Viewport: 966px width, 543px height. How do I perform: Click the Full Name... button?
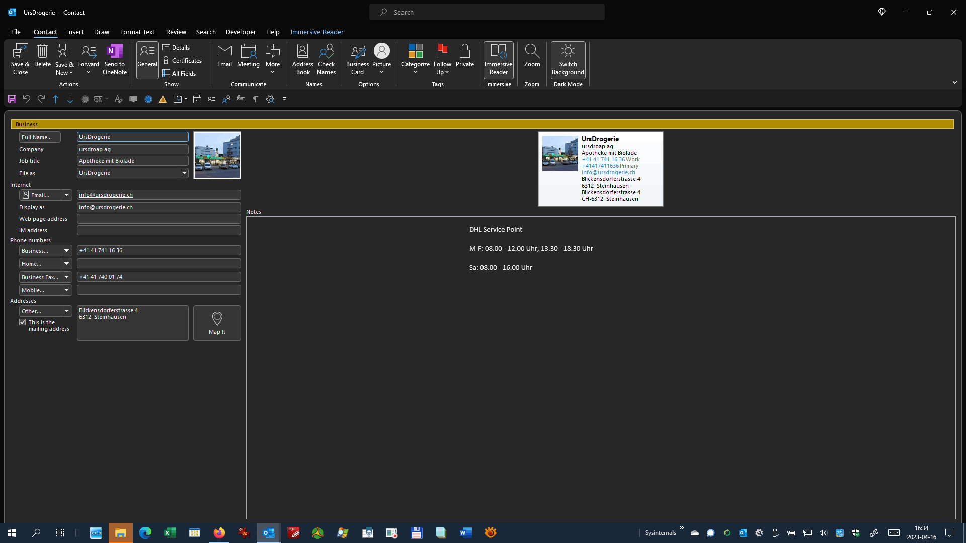[39, 137]
